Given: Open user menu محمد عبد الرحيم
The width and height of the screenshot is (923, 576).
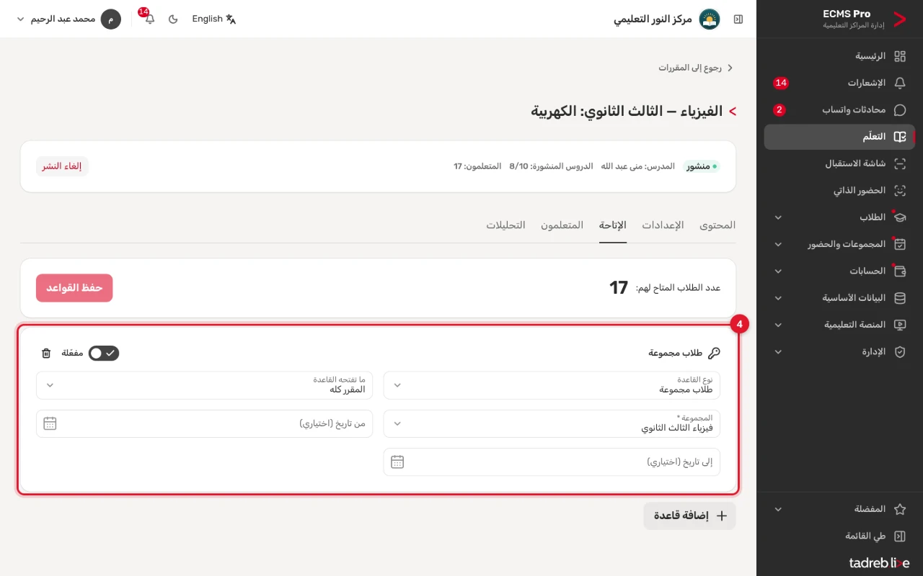Looking at the screenshot, I should point(69,19).
